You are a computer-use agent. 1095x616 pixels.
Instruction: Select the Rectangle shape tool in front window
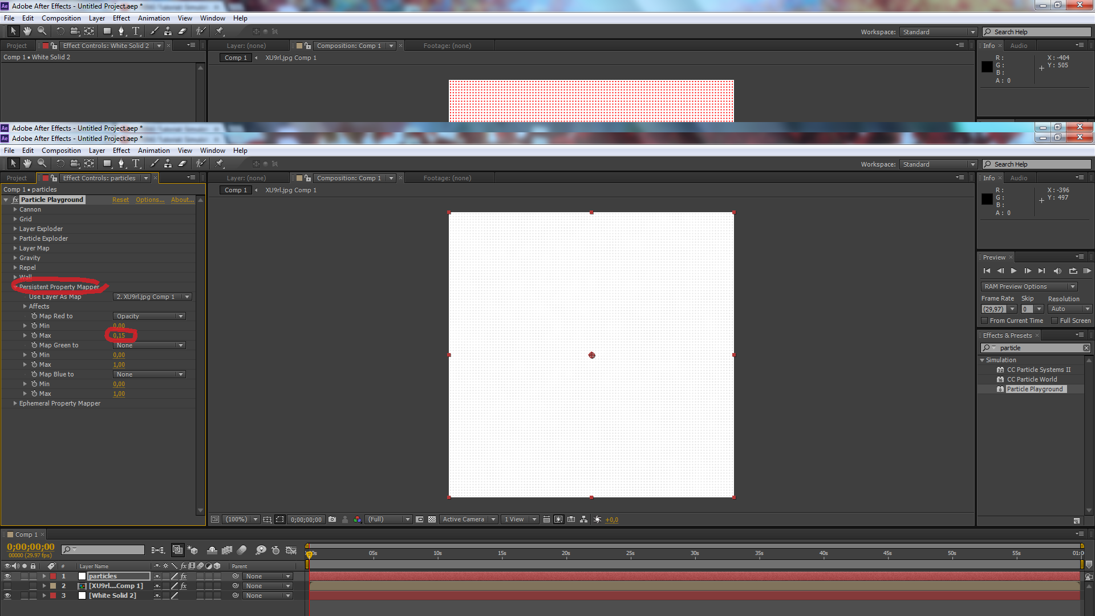107,164
